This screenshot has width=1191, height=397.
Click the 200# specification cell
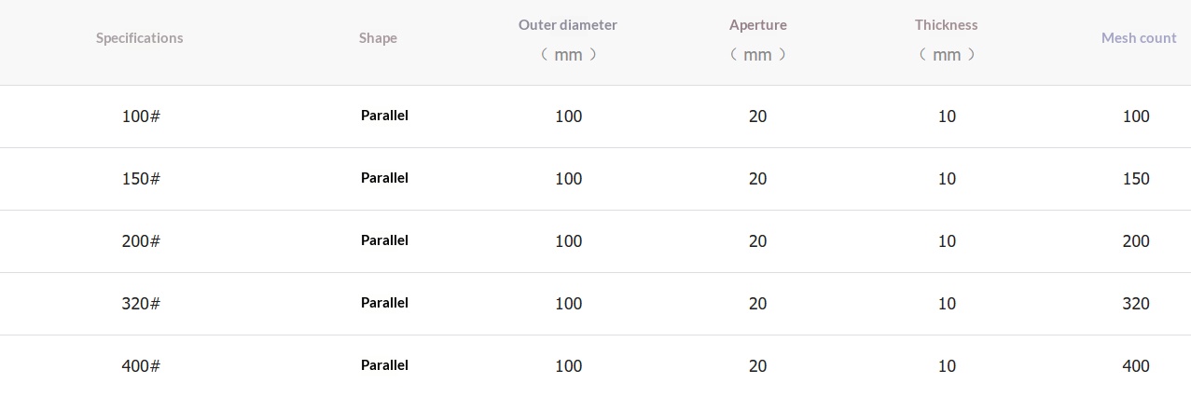click(141, 241)
